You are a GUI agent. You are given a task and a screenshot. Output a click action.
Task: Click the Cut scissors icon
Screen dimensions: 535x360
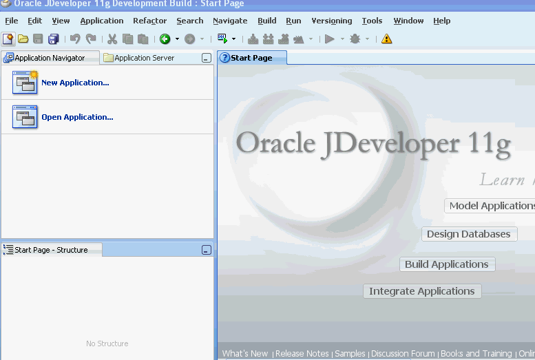click(112, 39)
